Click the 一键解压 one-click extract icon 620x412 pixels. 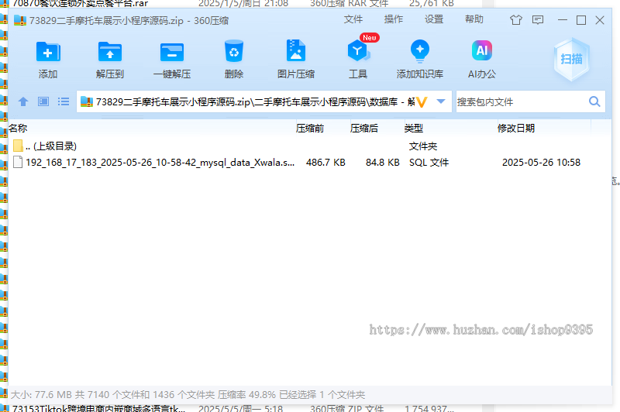click(x=172, y=52)
